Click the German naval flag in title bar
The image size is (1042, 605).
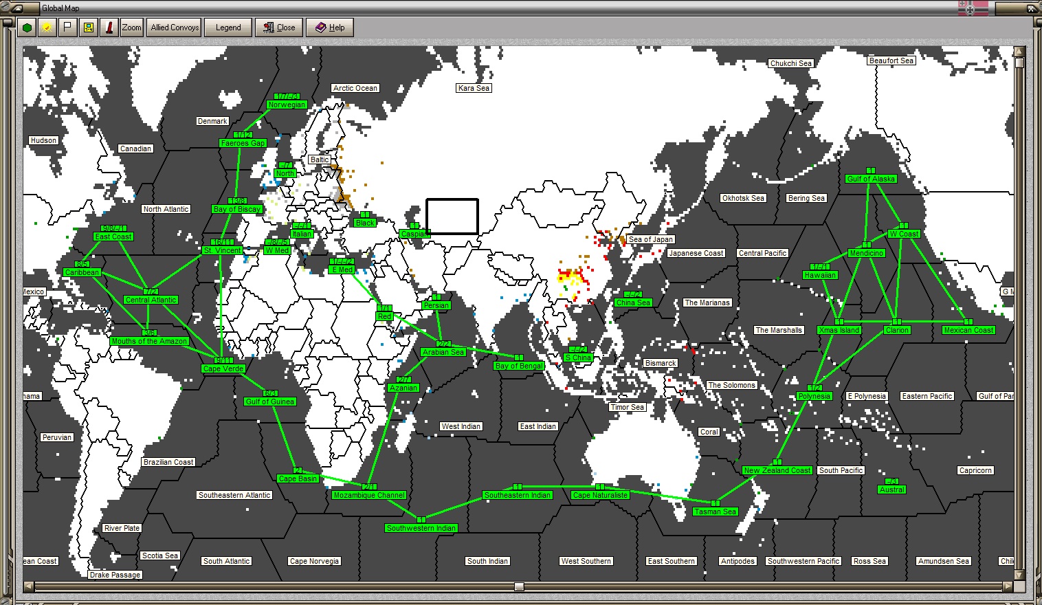click(973, 8)
